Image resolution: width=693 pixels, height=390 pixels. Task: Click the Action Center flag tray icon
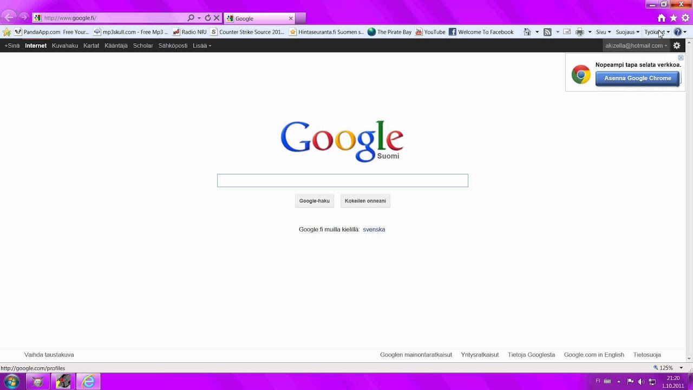click(630, 381)
